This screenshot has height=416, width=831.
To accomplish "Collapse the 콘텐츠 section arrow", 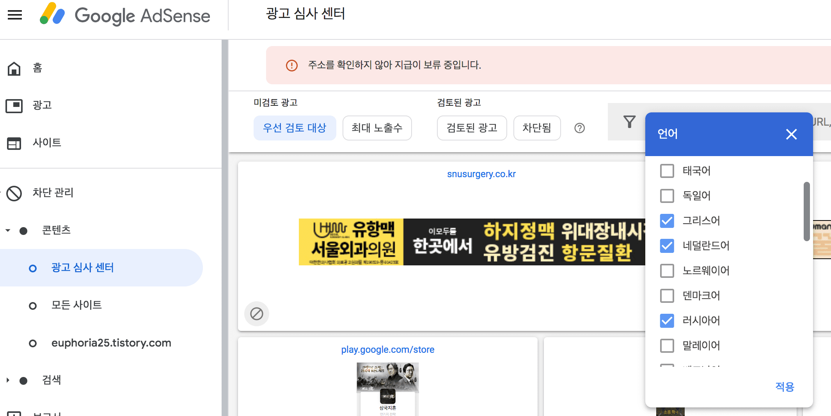I will coord(8,230).
